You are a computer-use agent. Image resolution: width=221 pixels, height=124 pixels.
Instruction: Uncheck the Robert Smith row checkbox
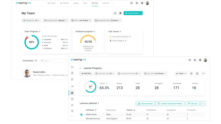pyautogui.click(x=81, y=115)
